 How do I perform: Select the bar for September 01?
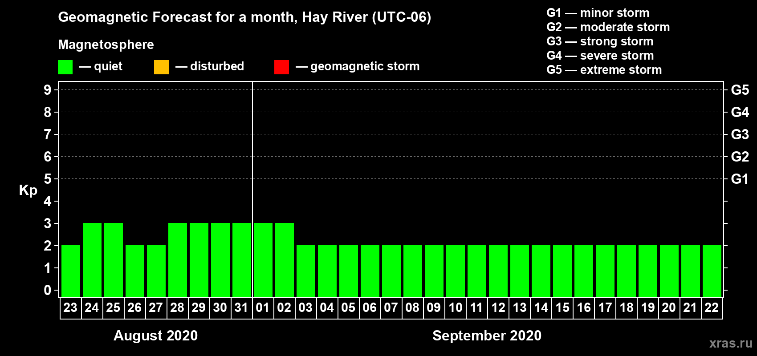click(263, 260)
